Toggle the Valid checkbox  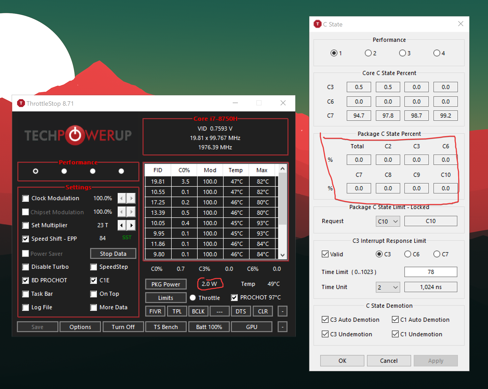tap(325, 254)
